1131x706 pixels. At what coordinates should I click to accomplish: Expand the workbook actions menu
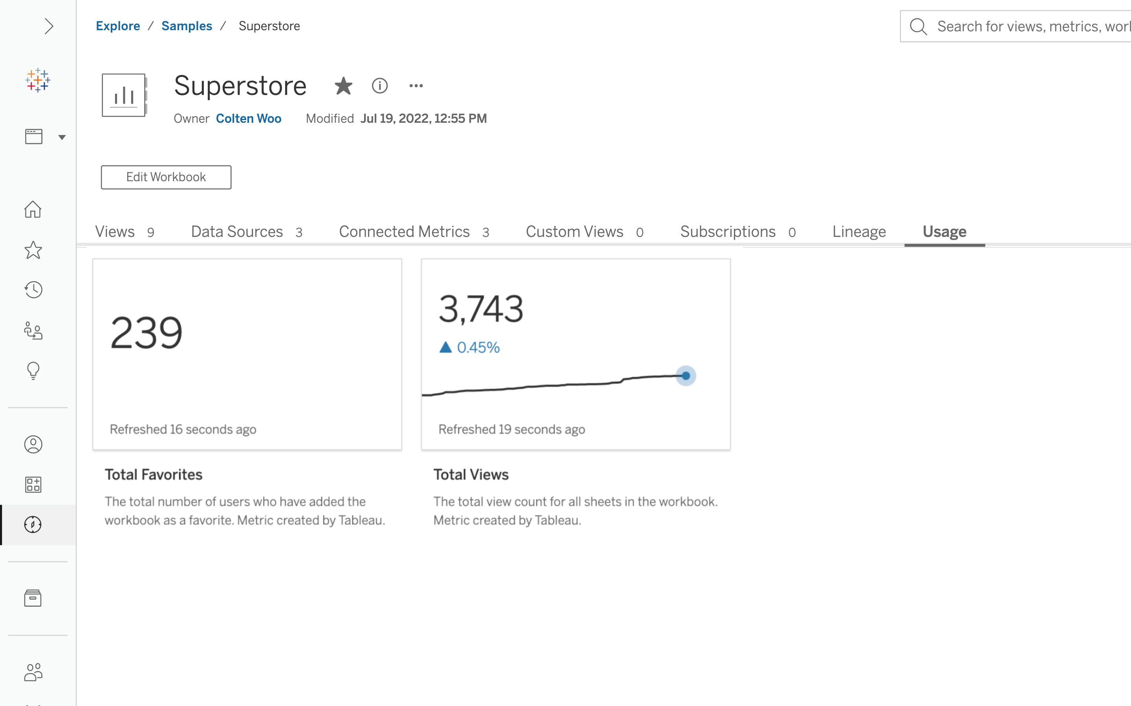pos(416,86)
